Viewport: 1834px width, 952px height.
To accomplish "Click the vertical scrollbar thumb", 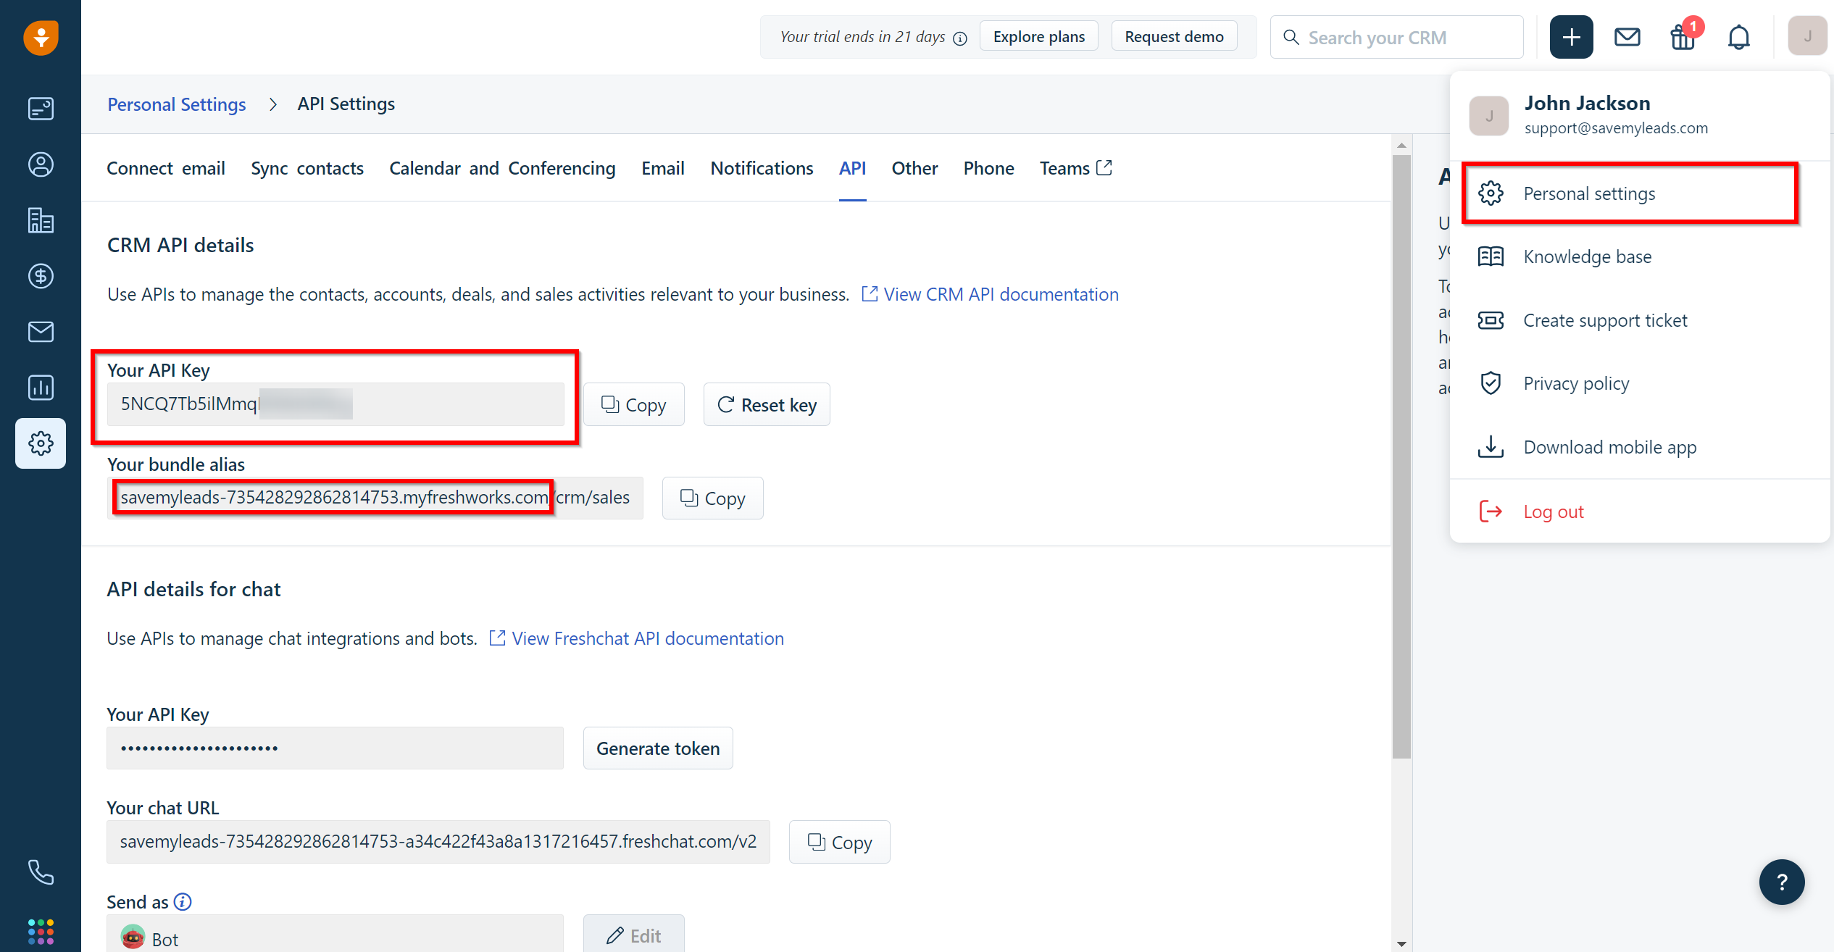I will click(x=1401, y=456).
